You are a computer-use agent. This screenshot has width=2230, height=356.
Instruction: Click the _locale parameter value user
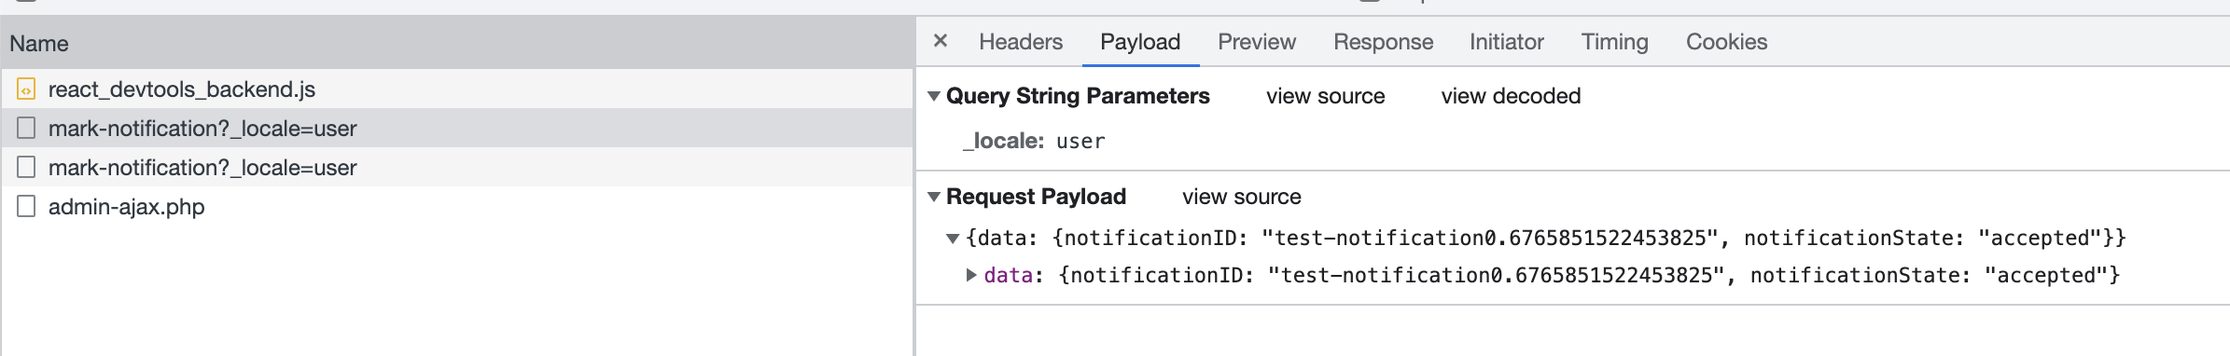tap(1080, 142)
